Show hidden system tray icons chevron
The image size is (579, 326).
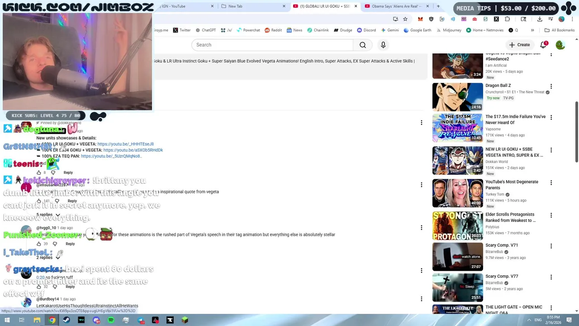529,320
